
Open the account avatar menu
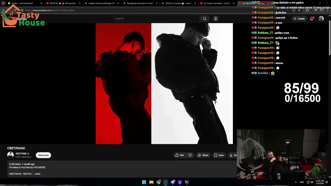click(321, 19)
